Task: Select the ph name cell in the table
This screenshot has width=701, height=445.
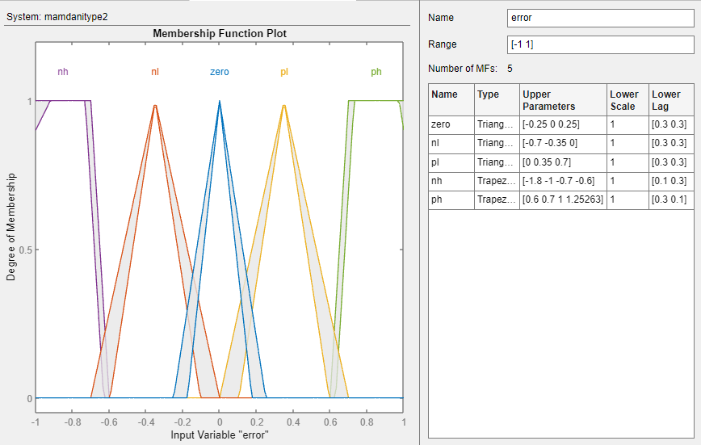Action: [x=451, y=199]
